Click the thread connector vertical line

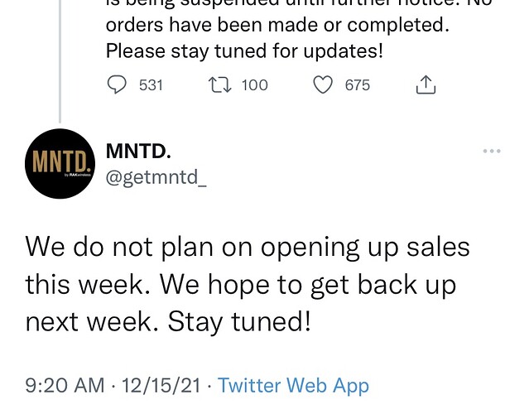coord(60,61)
